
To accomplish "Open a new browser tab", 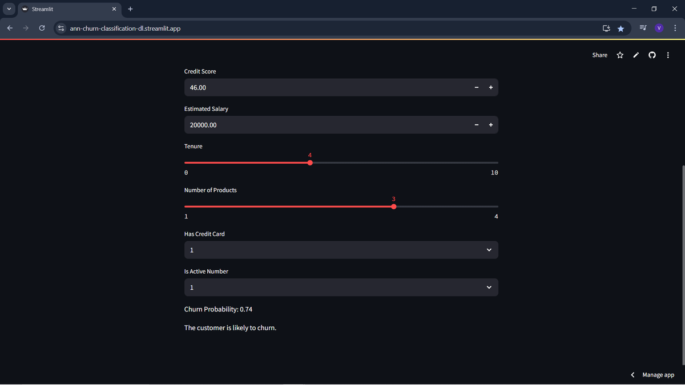I will pos(130,9).
